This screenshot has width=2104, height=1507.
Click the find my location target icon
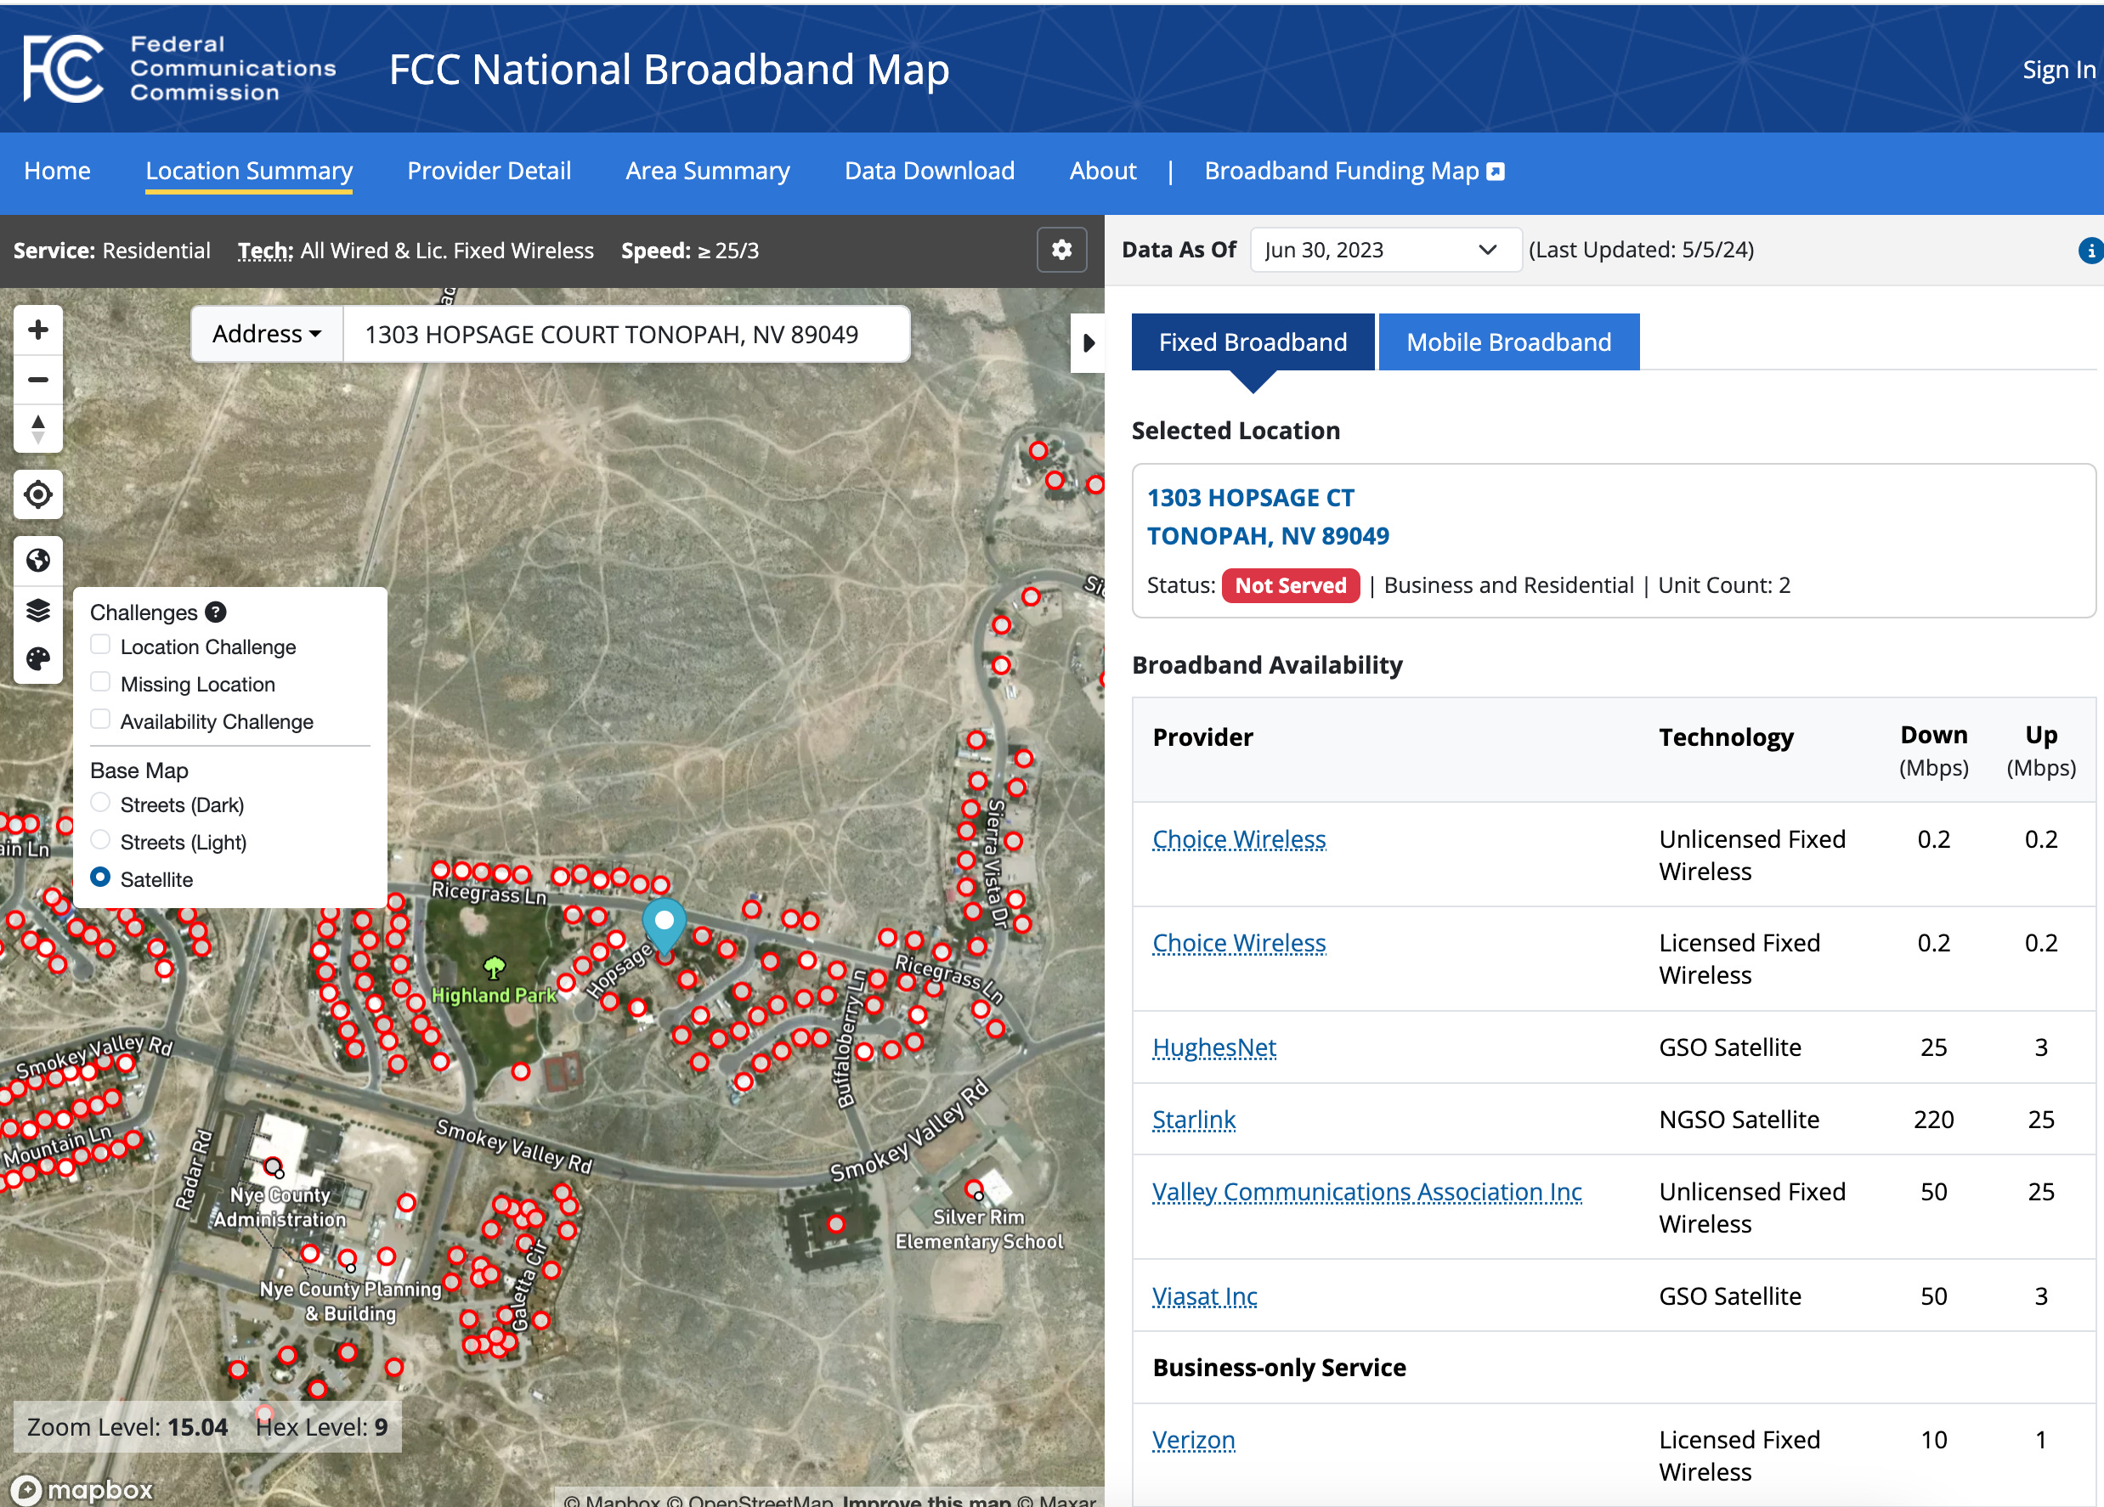tap(38, 494)
